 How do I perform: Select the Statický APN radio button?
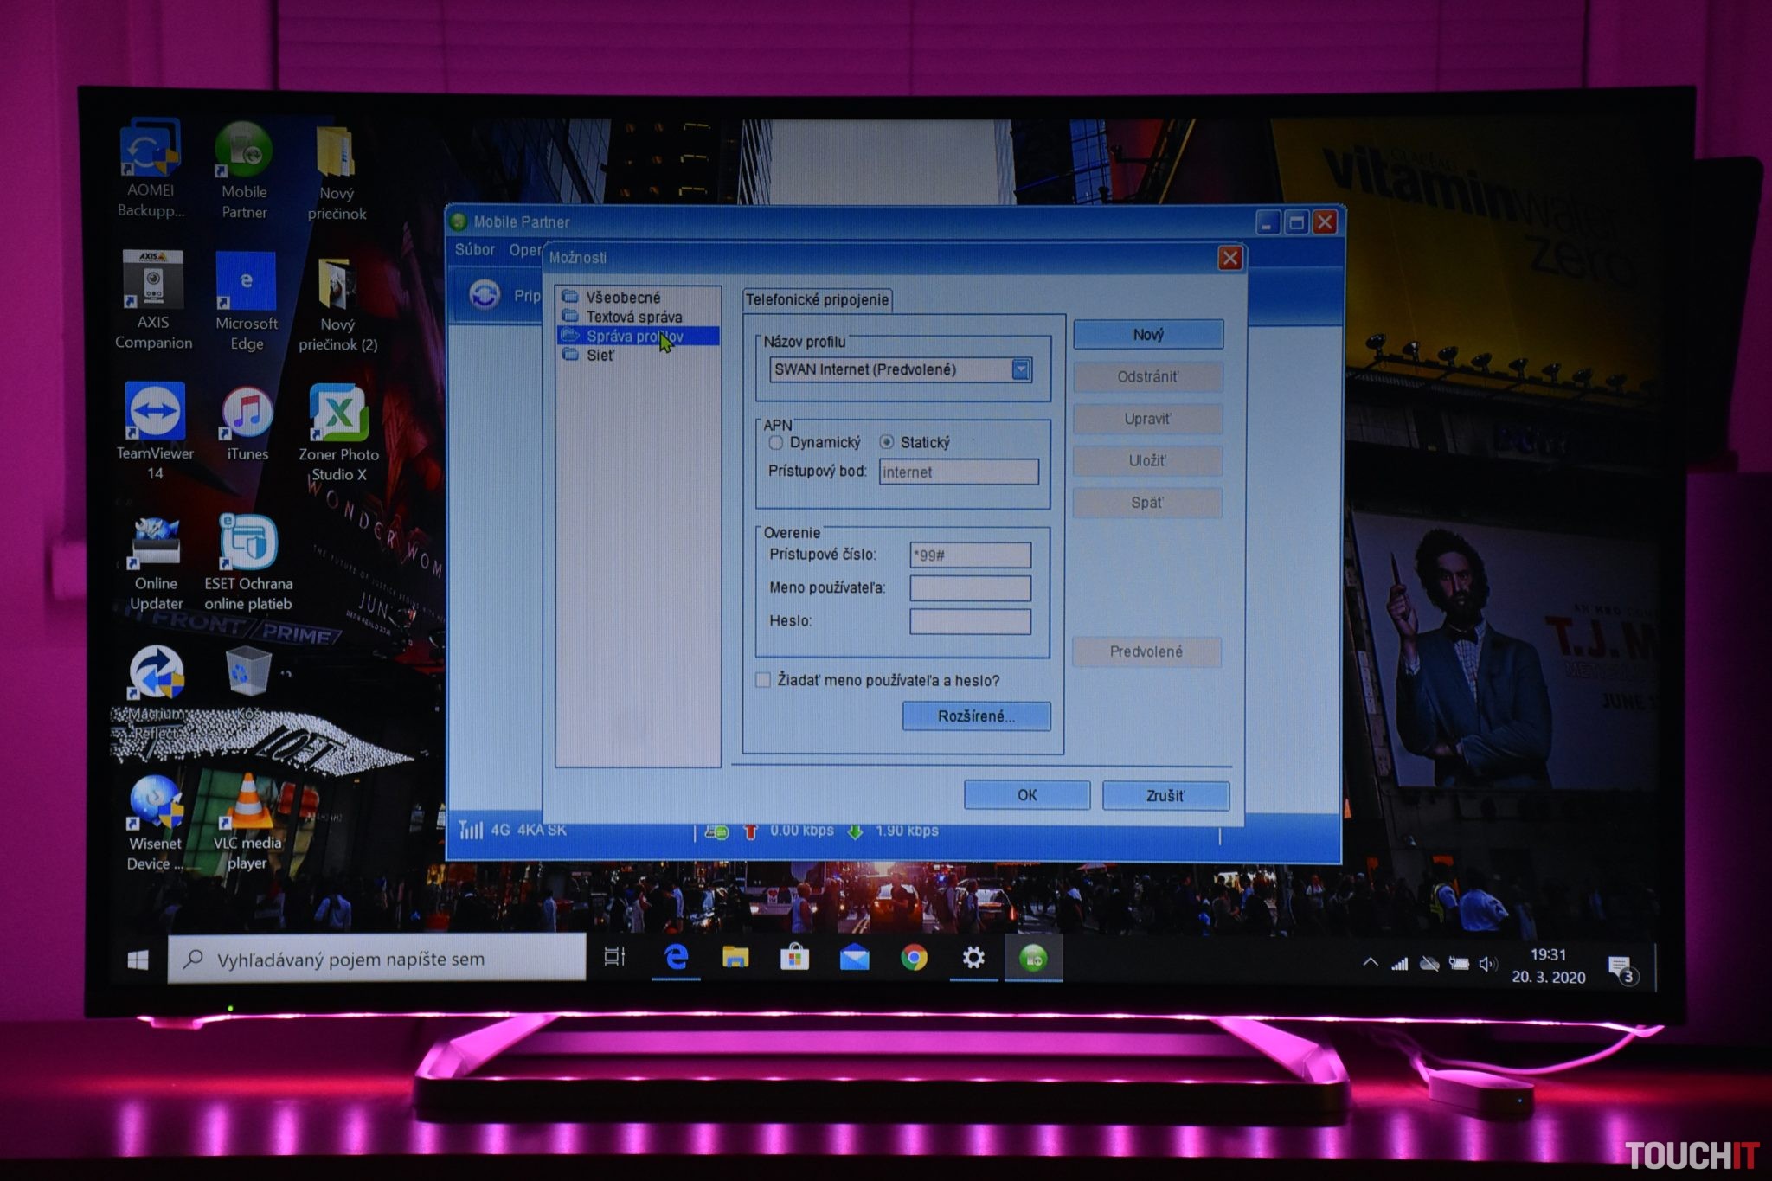pos(887,442)
